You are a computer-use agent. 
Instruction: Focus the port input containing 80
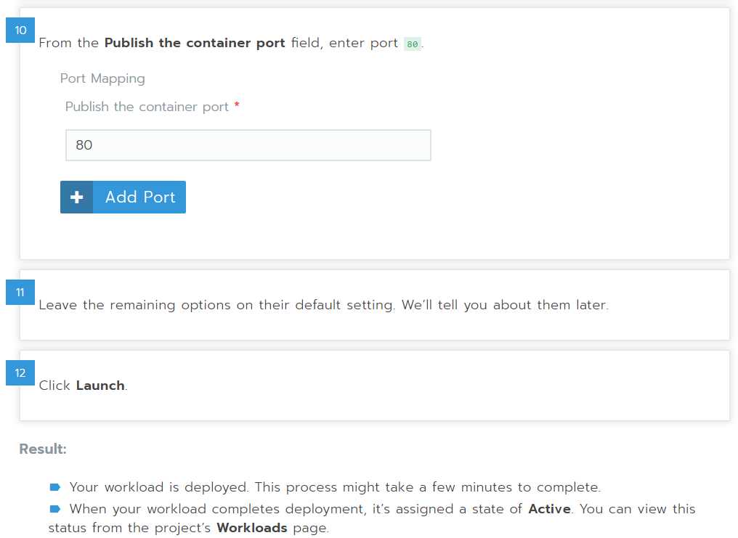tap(248, 145)
